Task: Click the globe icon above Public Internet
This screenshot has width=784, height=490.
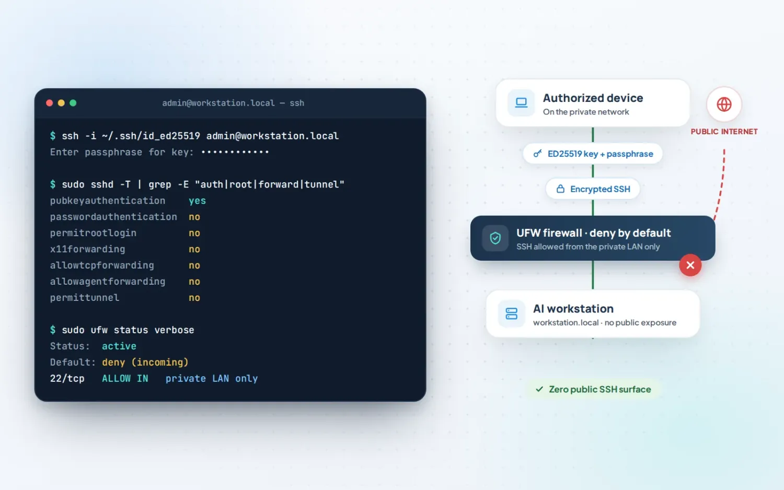Action: point(724,104)
